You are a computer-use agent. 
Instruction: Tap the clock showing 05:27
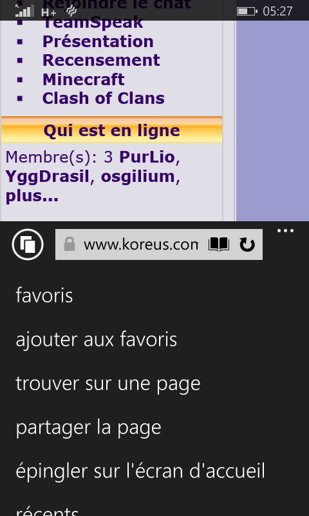(x=277, y=12)
